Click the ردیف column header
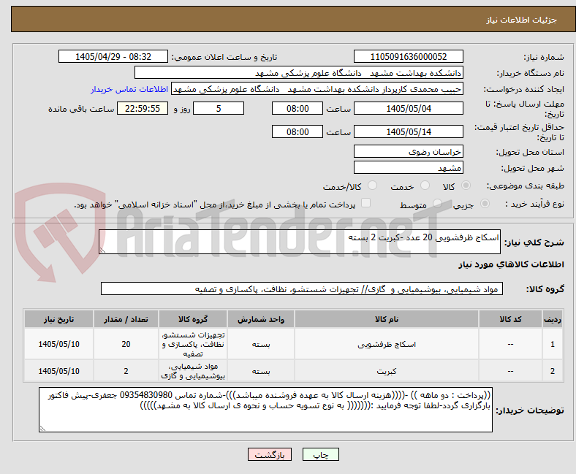Viewport: 576px width, 474px height. click(x=552, y=319)
